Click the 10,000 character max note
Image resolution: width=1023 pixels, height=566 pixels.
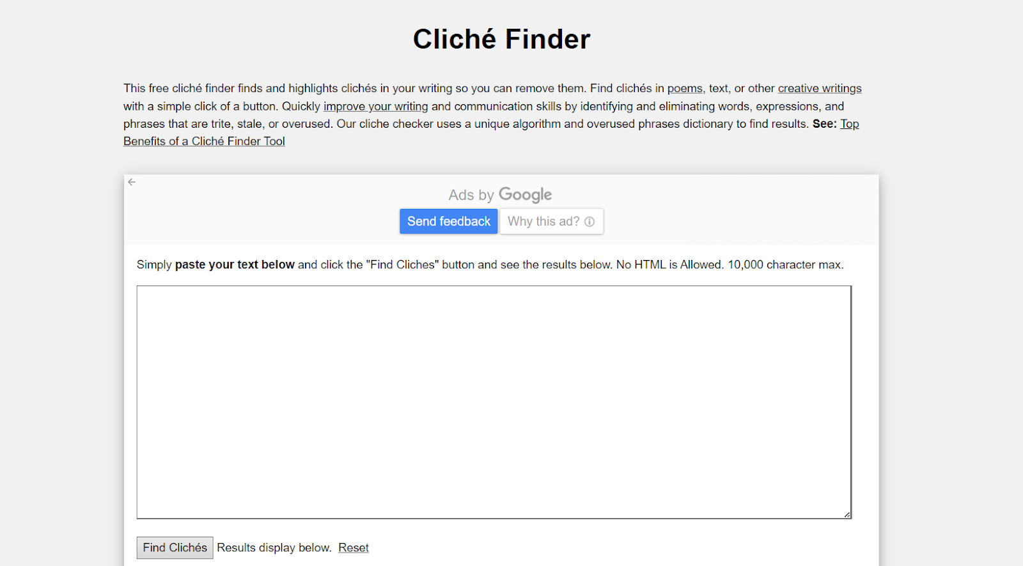[786, 264]
